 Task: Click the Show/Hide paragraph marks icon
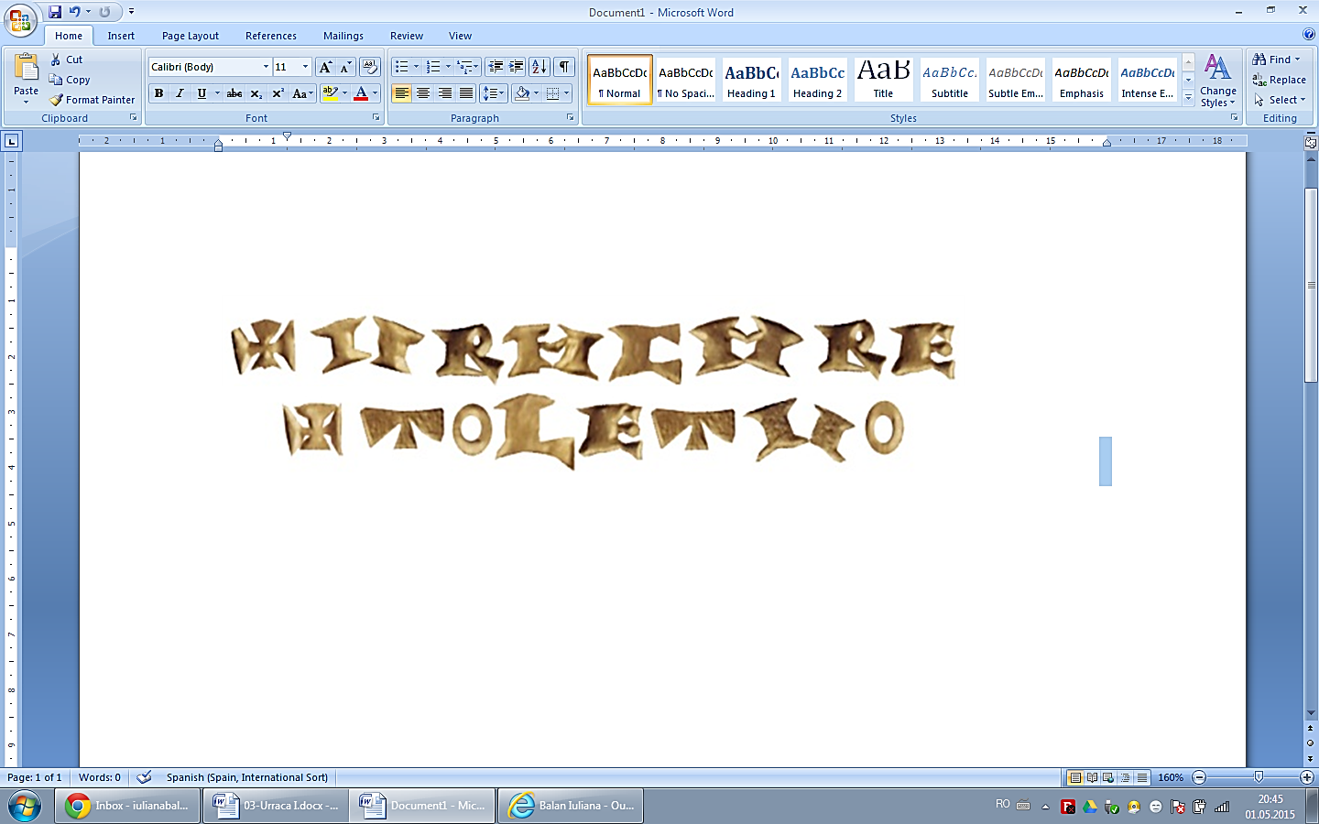(x=564, y=67)
